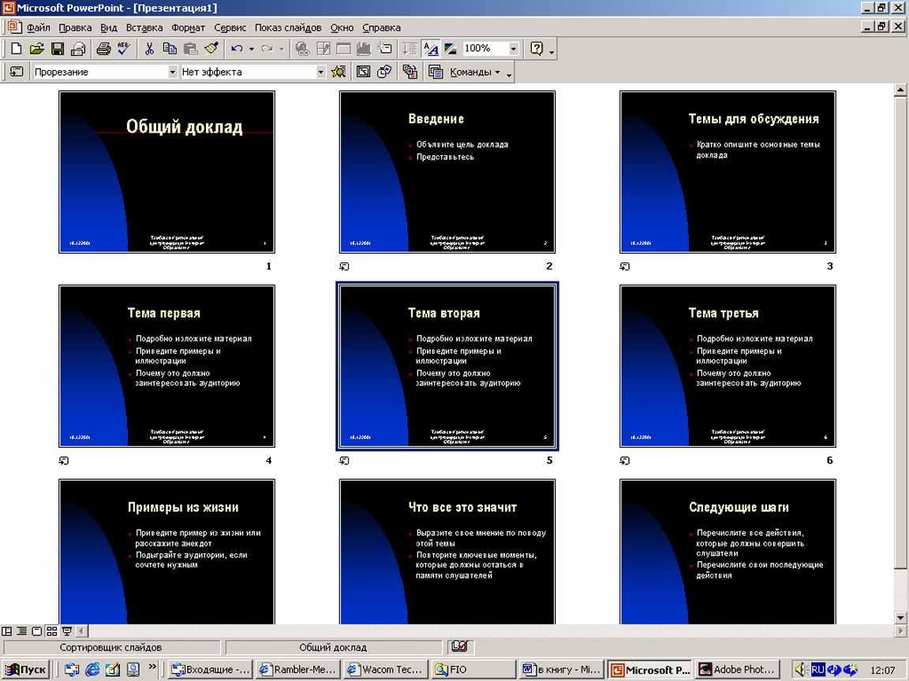Image resolution: width=909 pixels, height=681 pixels.
Task: Click the Rehearse Timings clock icon
Action: [x=383, y=72]
